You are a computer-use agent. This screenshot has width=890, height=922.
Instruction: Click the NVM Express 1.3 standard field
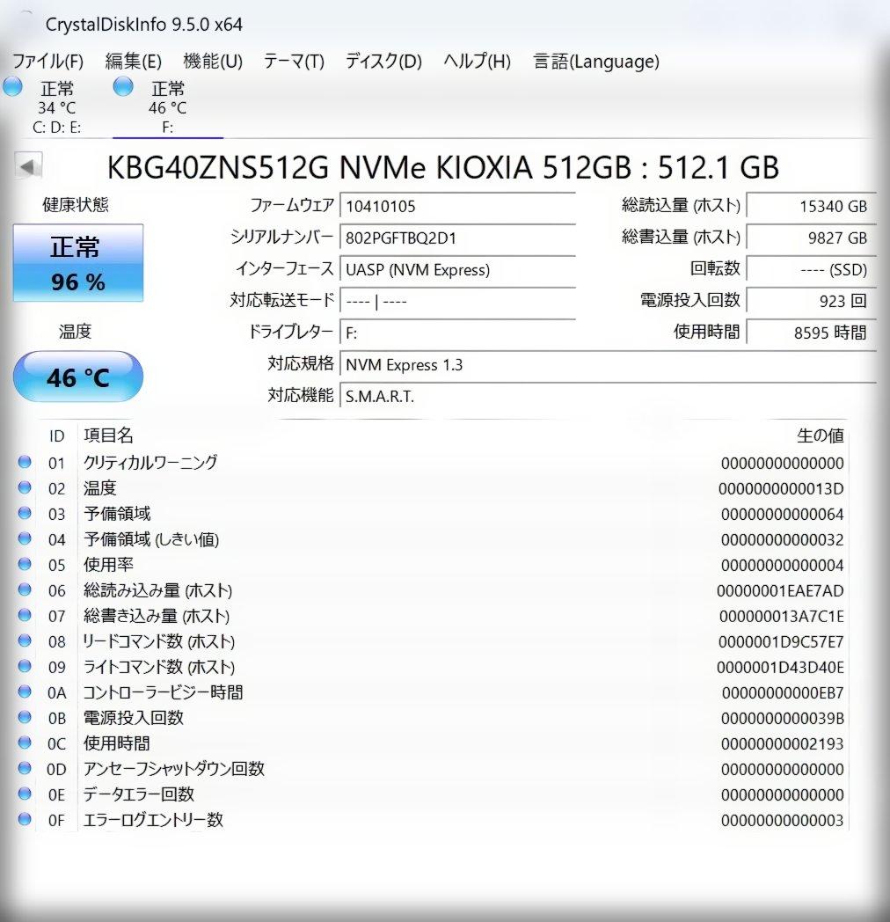(608, 365)
